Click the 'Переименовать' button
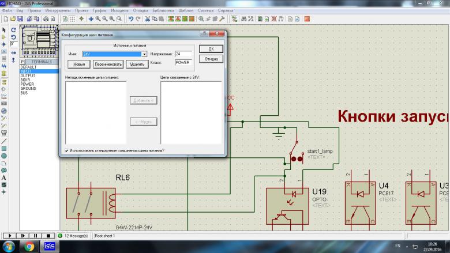 pos(108,64)
